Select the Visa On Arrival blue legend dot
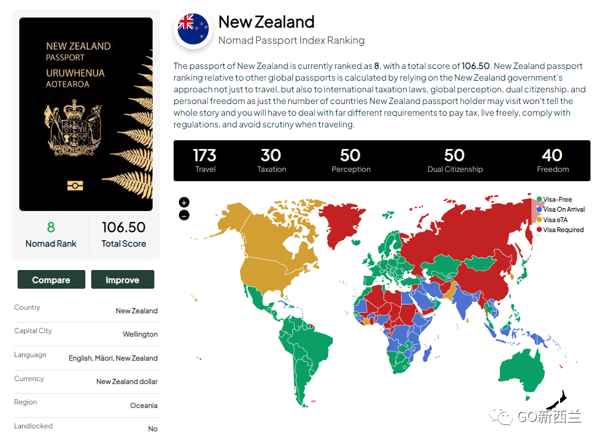This screenshot has height=443, width=601. click(539, 210)
